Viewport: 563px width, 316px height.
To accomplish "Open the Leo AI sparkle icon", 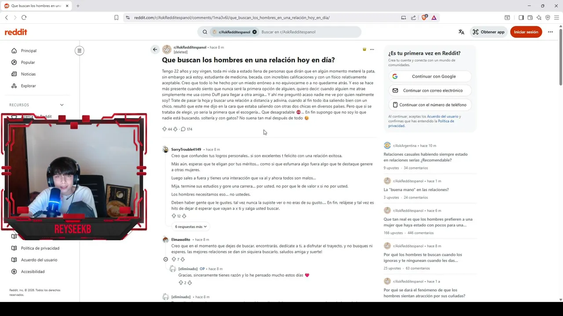I will coord(539,18).
